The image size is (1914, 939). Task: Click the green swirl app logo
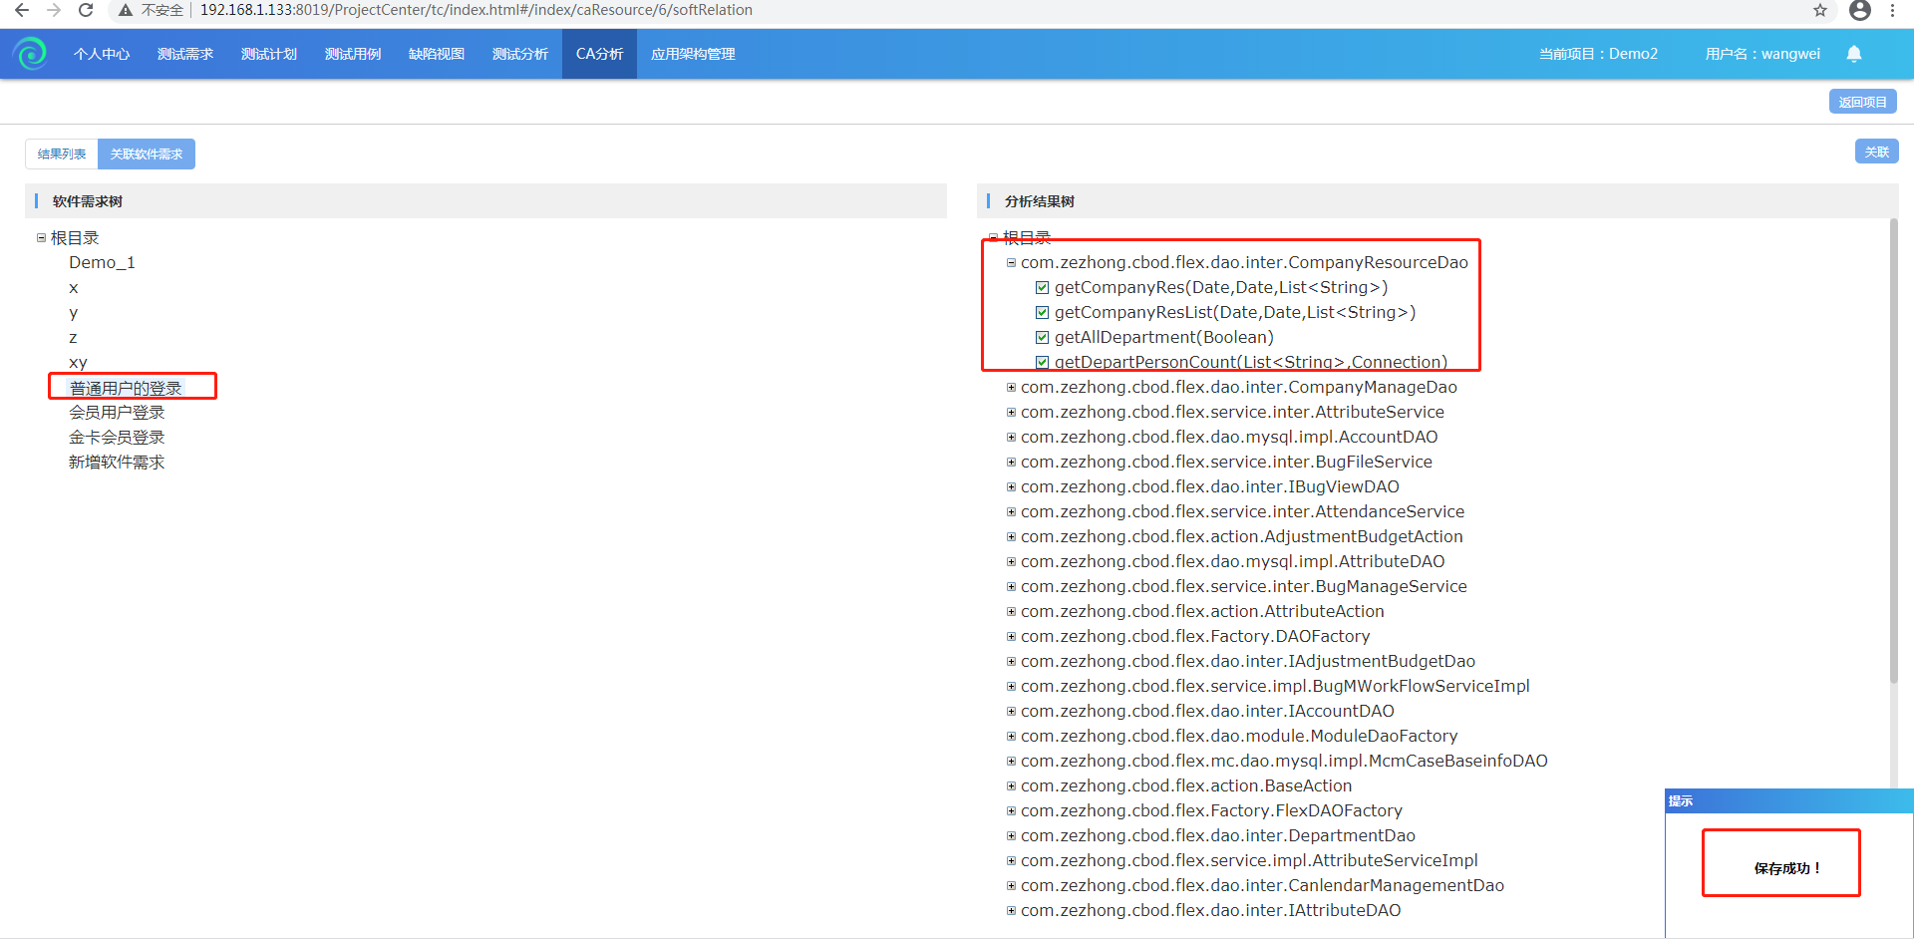click(31, 54)
